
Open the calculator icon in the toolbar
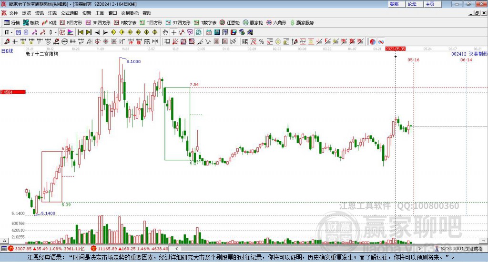click(217, 32)
